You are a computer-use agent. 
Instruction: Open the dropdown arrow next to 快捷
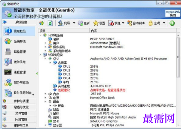click(123, 23)
